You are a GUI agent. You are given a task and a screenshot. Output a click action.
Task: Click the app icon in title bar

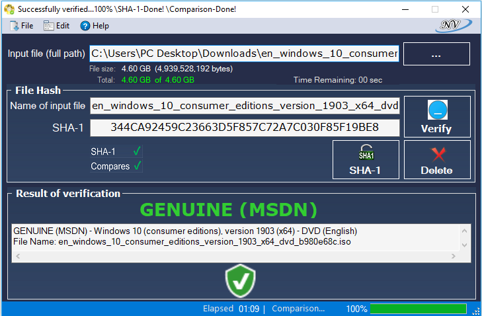(x=9, y=9)
